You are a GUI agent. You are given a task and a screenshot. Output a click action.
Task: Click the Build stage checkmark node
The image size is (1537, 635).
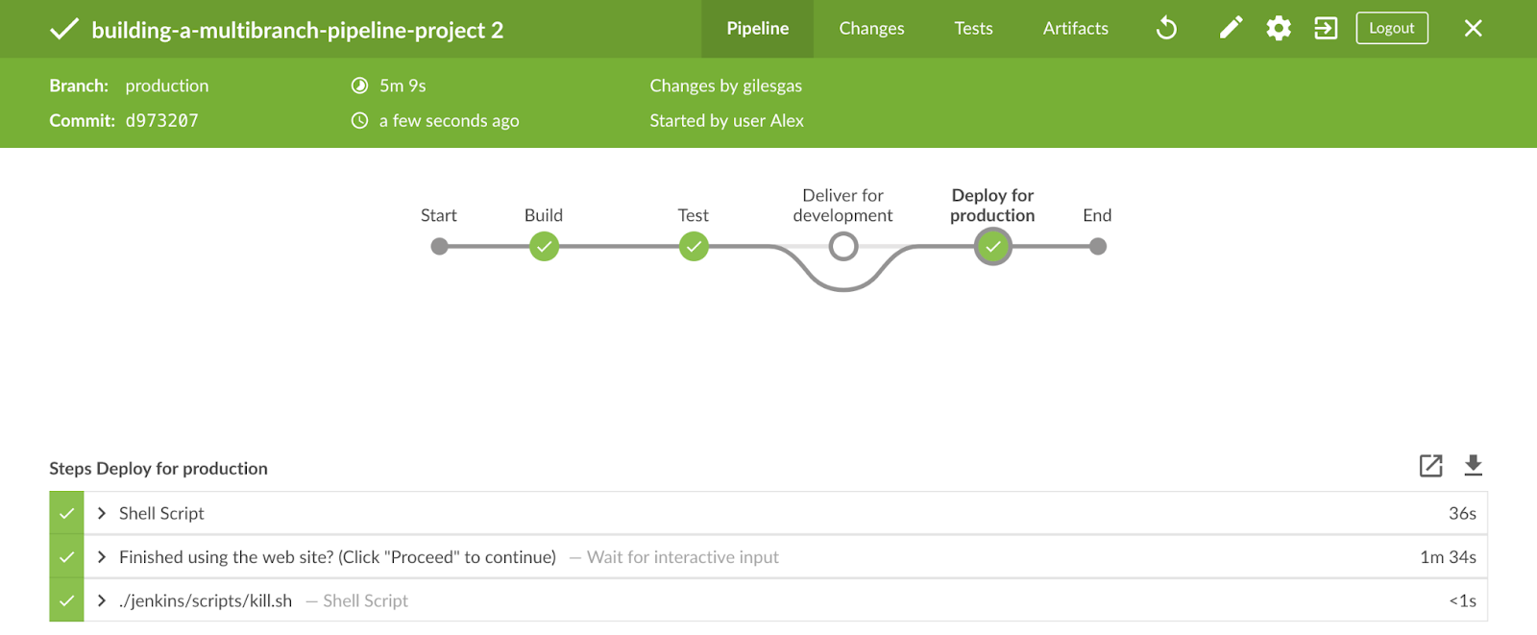coord(544,247)
